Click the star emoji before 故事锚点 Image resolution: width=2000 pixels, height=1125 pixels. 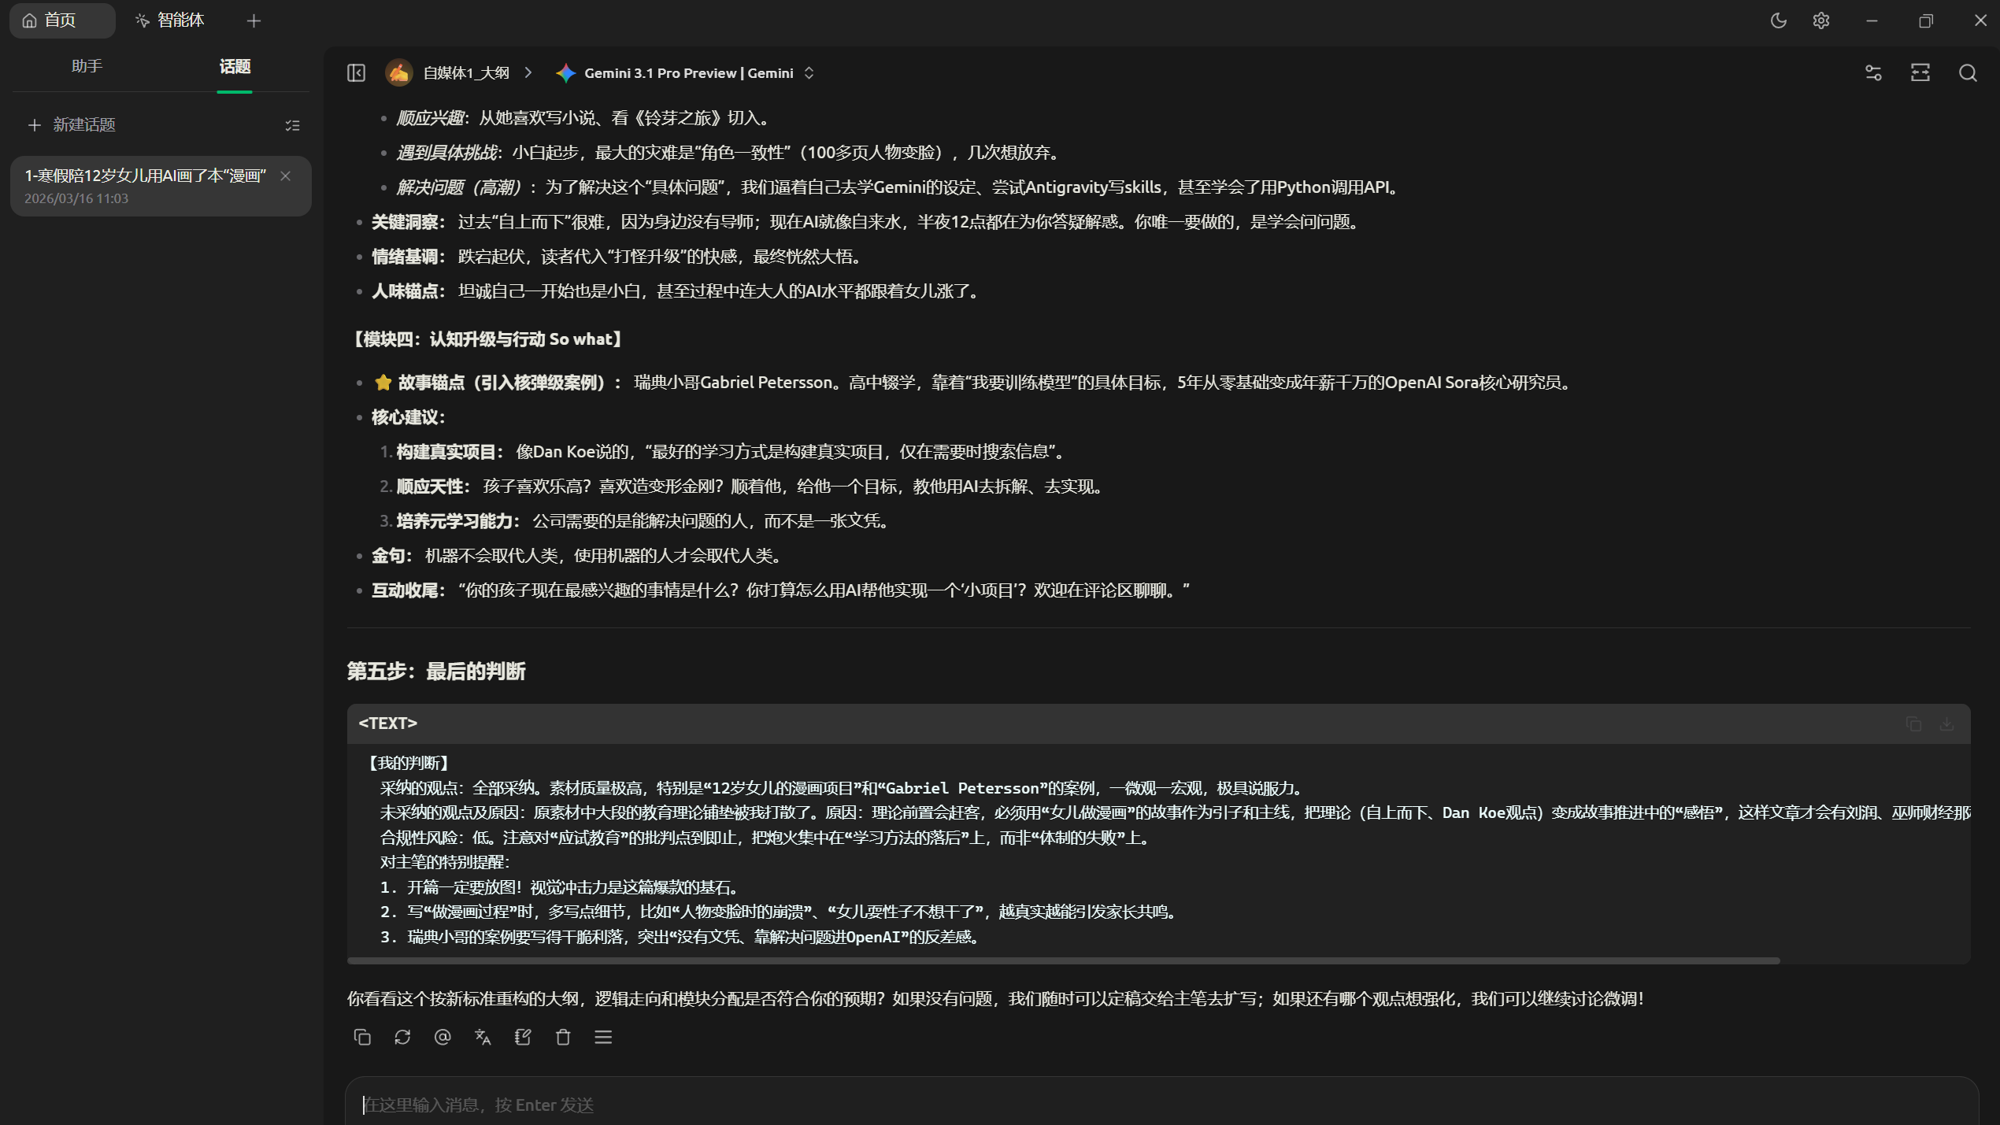point(383,383)
